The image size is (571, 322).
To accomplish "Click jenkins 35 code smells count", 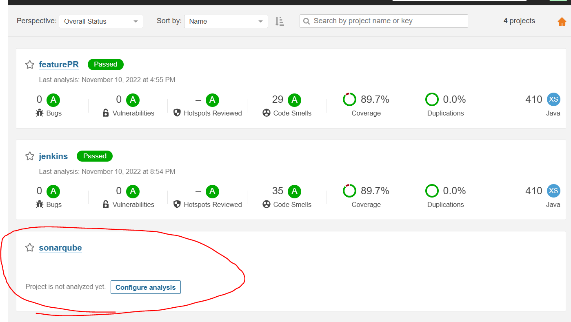I will (x=278, y=191).
